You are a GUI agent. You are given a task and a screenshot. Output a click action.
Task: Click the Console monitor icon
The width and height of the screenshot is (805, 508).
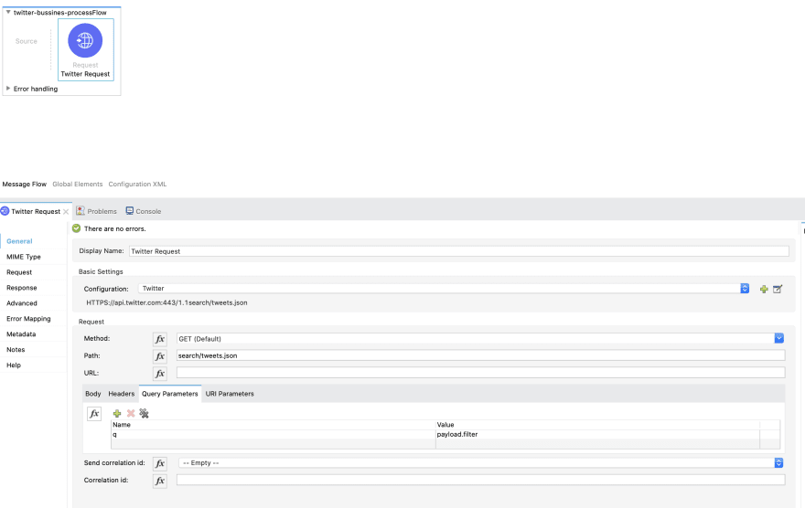coord(130,211)
